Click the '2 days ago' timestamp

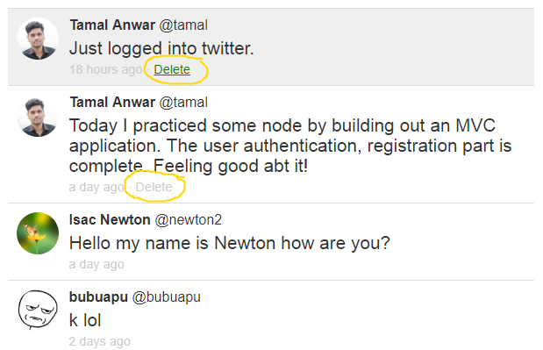tap(100, 341)
